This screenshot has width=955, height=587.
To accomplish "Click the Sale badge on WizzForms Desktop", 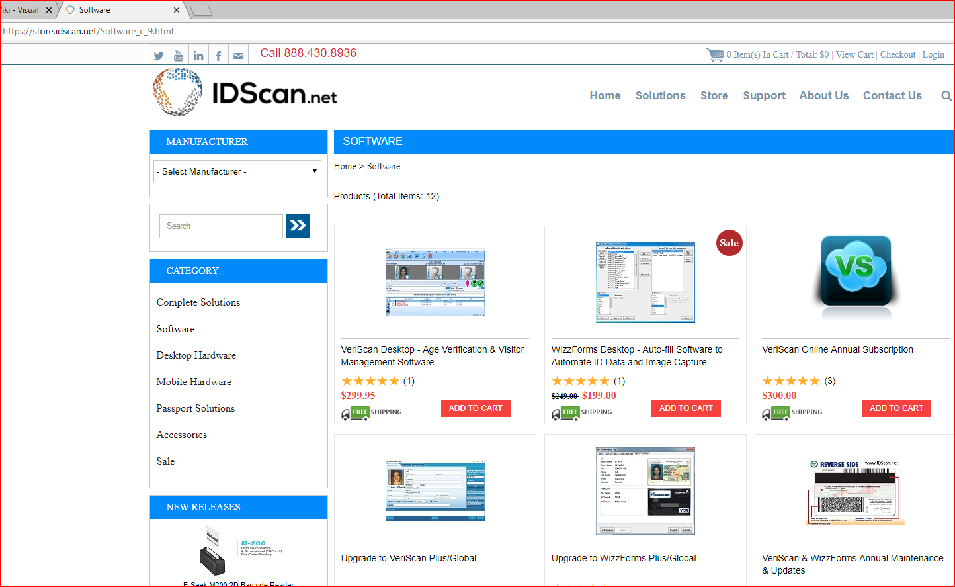I will [x=729, y=243].
